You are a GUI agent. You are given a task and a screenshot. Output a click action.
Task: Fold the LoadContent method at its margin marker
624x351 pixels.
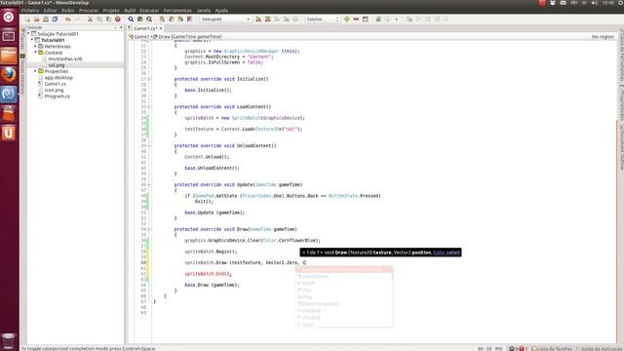click(149, 106)
